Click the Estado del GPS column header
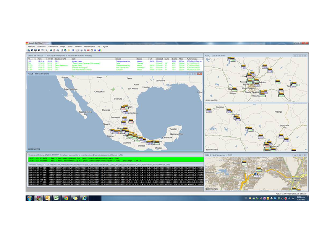 [62, 59]
